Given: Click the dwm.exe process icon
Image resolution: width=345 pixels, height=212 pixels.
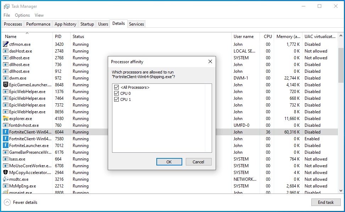Looking at the screenshot, I should (x=6, y=78).
